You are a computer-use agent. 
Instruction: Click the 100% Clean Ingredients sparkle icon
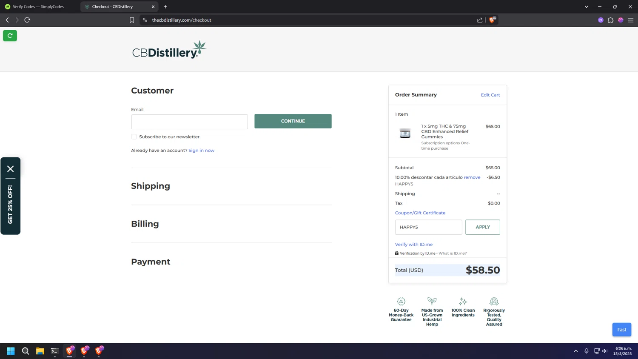click(x=463, y=301)
